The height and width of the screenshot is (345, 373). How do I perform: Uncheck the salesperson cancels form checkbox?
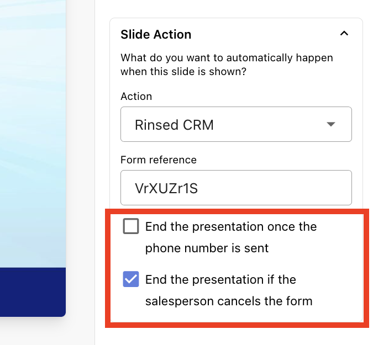[131, 279]
